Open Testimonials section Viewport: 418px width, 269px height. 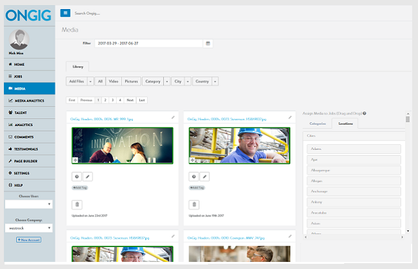pos(29,149)
